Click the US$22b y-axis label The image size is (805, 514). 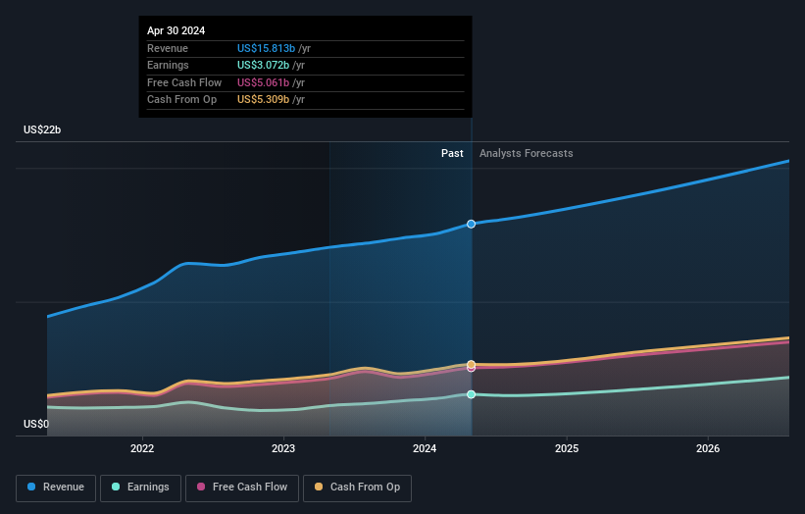[x=42, y=129]
